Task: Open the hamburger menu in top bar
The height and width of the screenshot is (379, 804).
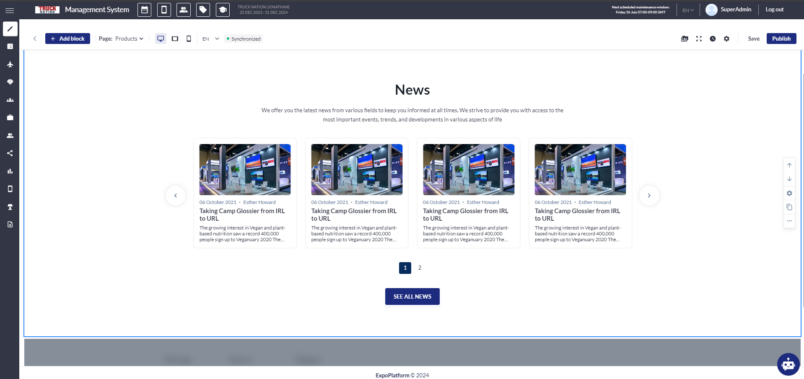Action: coord(10,10)
